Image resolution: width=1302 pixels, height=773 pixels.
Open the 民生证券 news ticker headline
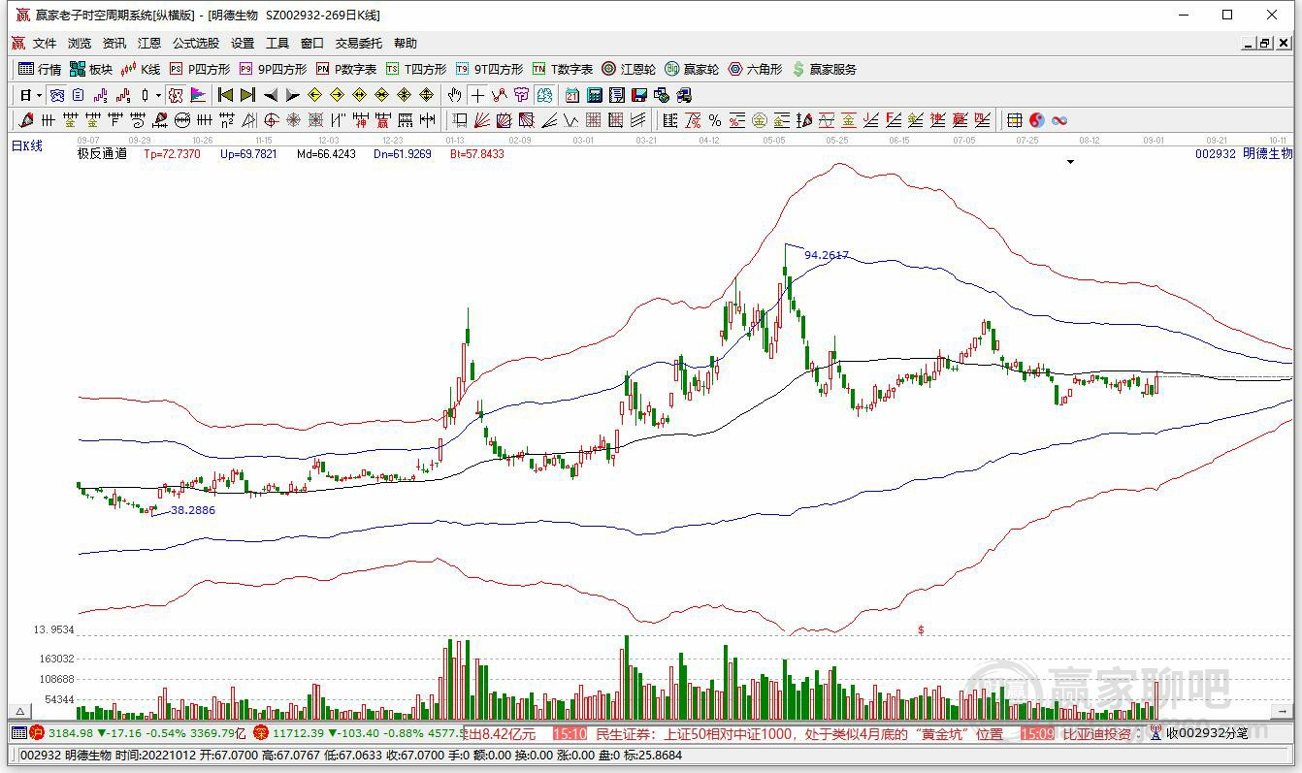point(799,734)
